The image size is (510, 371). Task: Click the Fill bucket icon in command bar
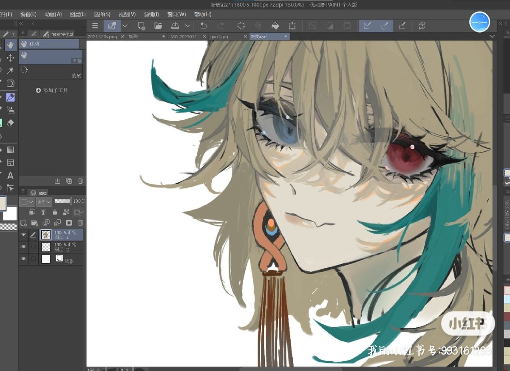tap(275, 26)
